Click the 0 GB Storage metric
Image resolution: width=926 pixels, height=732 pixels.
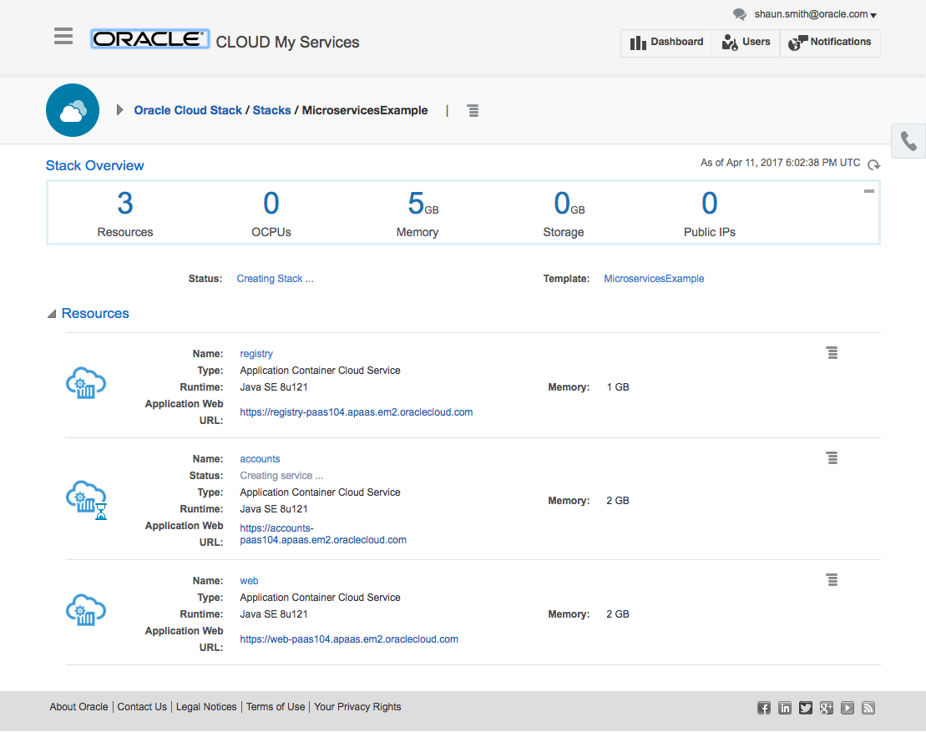point(564,213)
